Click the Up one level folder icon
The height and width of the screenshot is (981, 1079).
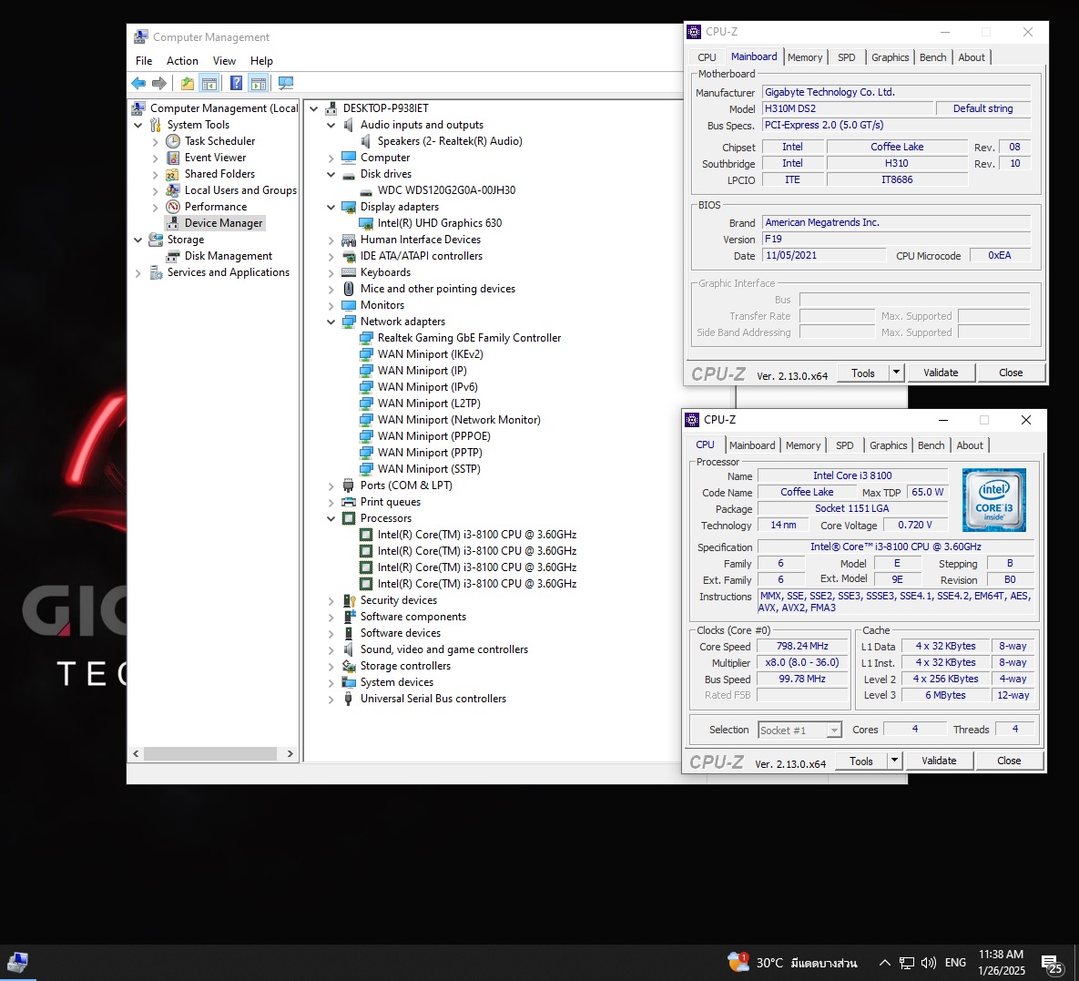[x=188, y=83]
